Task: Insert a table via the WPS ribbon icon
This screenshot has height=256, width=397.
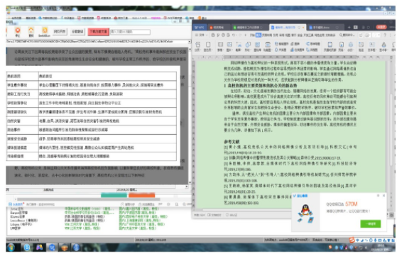Action: (220, 45)
